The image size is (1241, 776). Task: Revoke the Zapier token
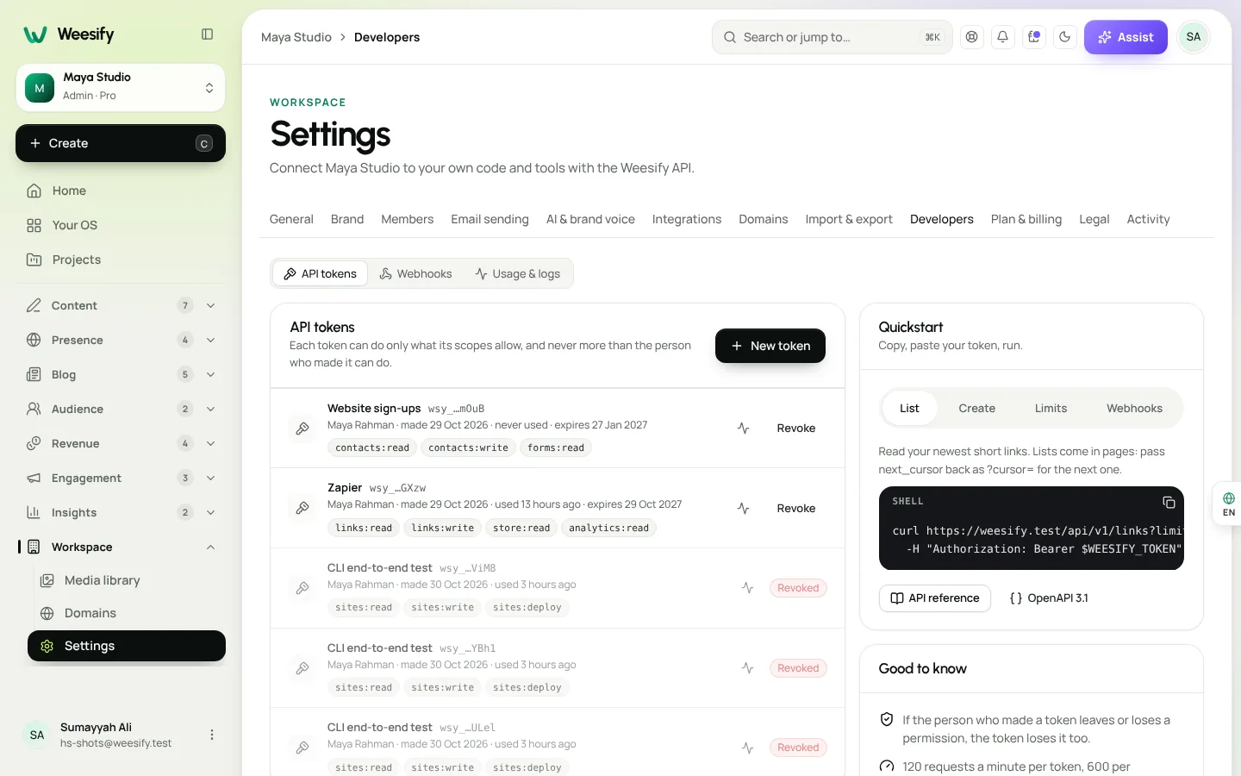click(796, 509)
